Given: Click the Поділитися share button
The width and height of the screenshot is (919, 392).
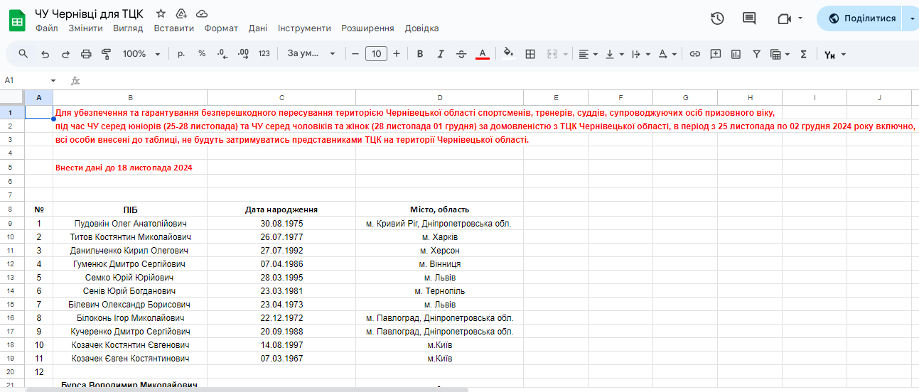Looking at the screenshot, I should pyautogui.click(x=861, y=18).
